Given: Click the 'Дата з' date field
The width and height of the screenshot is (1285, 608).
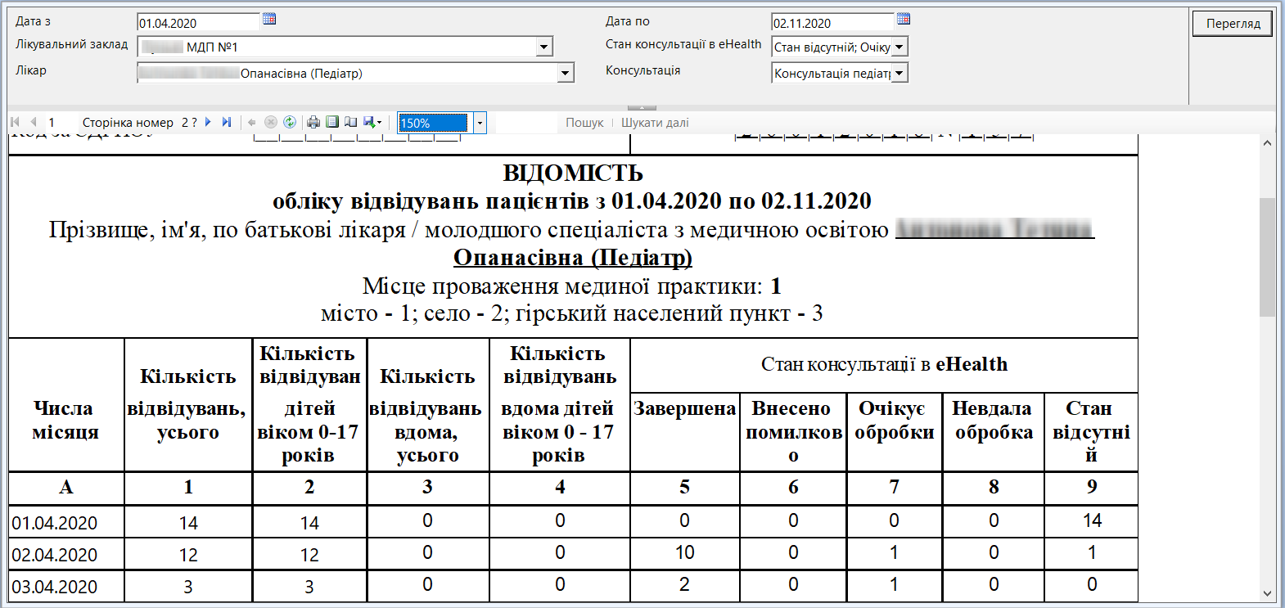Looking at the screenshot, I should [x=198, y=22].
